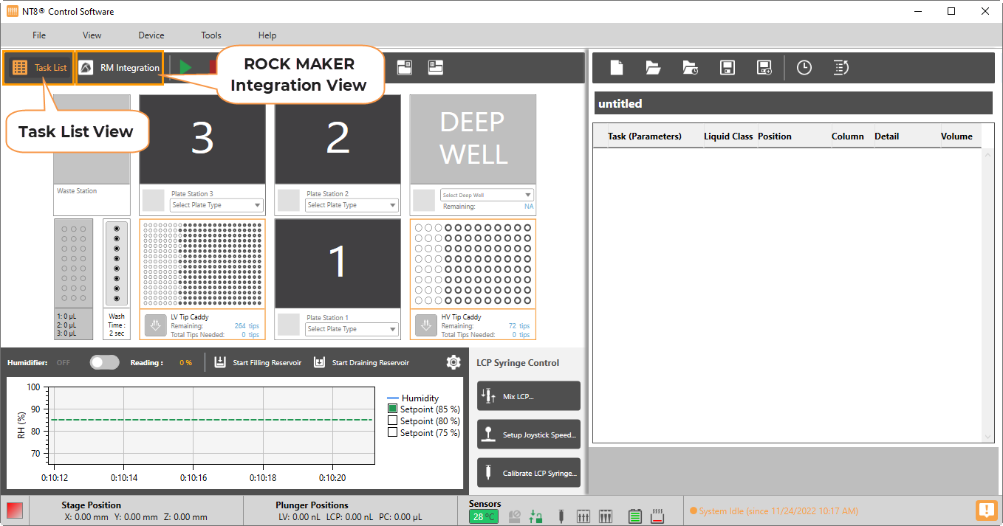Click Start Draining Reservoir
1003x526 pixels.
(361, 362)
